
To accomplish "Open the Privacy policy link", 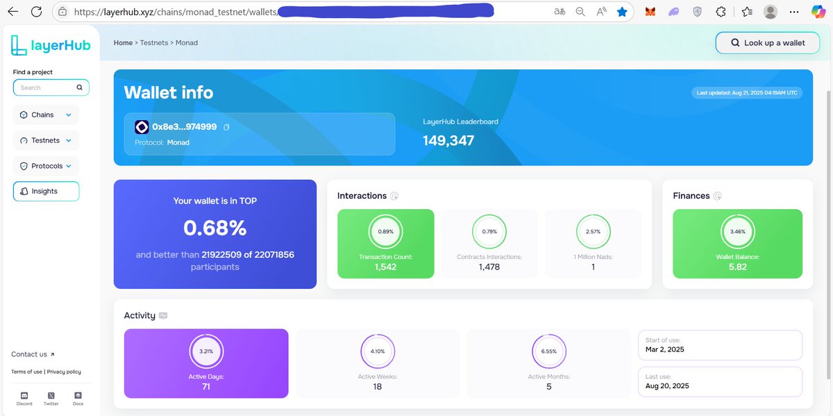I will click(64, 372).
